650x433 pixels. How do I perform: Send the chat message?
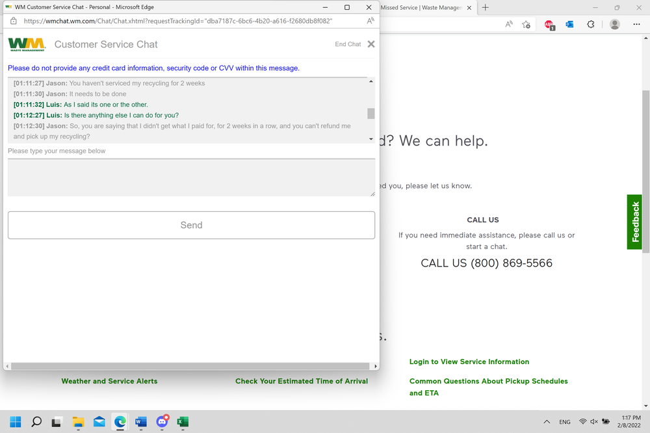point(191,225)
